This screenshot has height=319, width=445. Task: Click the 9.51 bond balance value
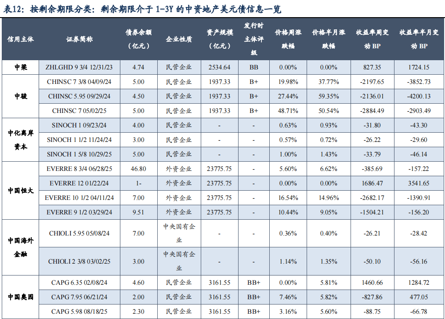coord(138,212)
